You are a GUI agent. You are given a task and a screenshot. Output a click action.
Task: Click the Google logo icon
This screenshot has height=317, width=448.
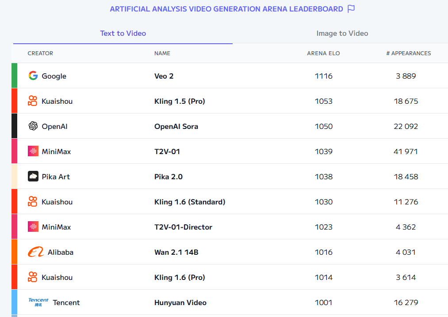[x=33, y=76]
